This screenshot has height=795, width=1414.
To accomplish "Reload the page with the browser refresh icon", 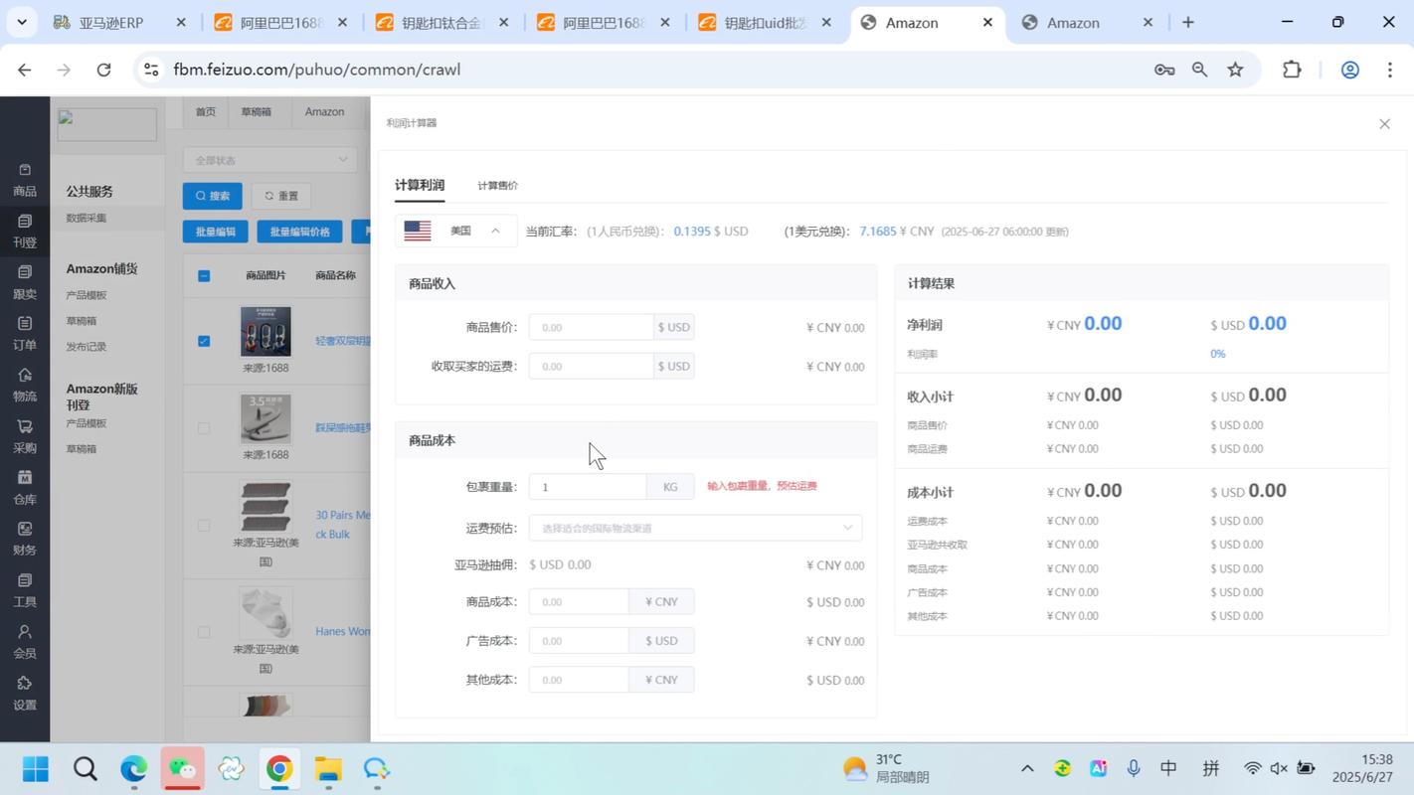I will pyautogui.click(x=103, y=70).
